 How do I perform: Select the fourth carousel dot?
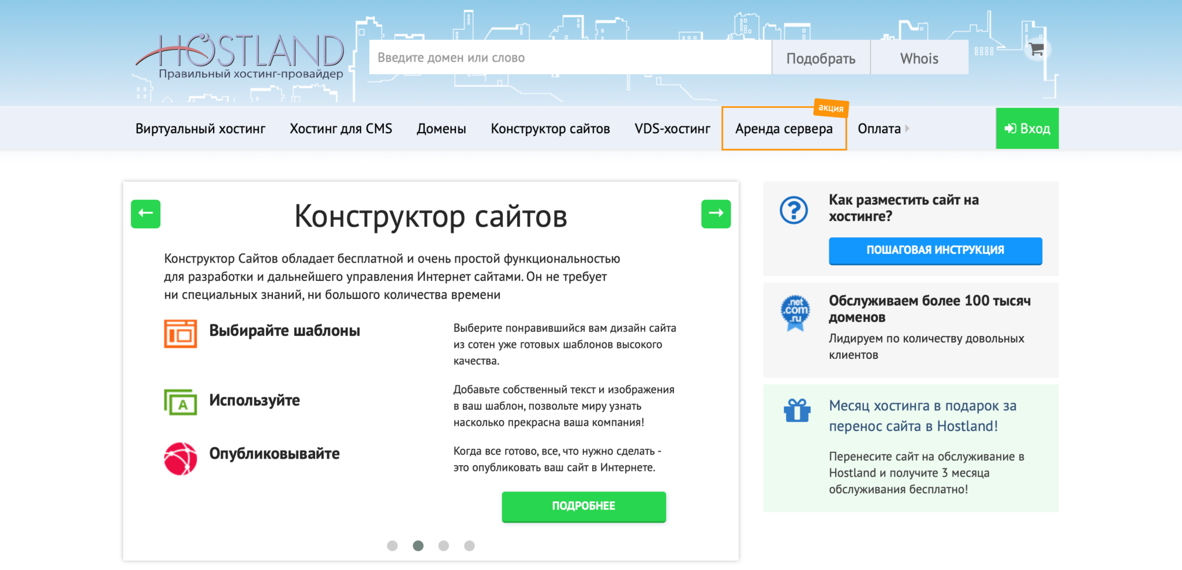(x=470, y=546)
